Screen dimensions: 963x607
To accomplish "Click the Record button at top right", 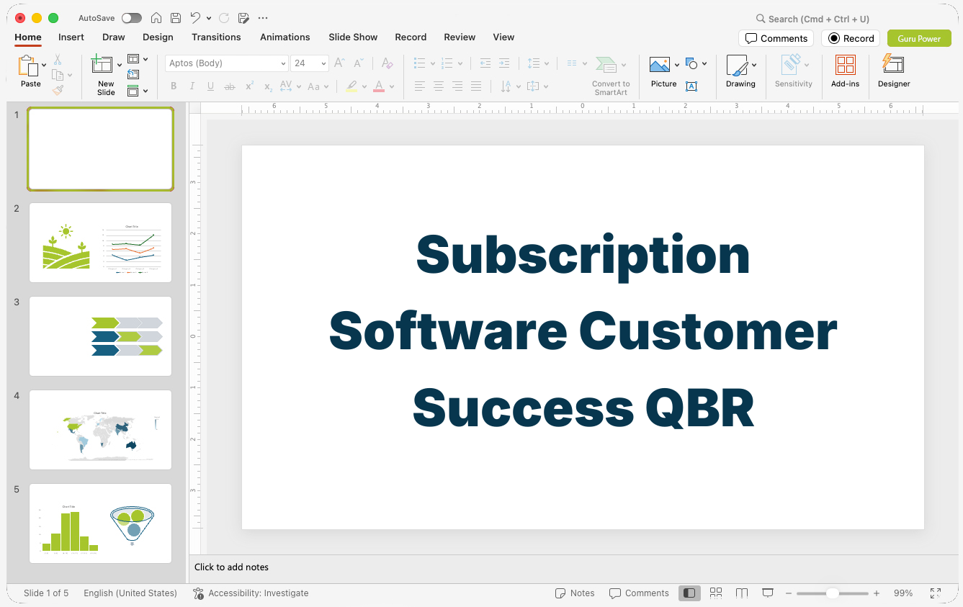I will point(851,38).
